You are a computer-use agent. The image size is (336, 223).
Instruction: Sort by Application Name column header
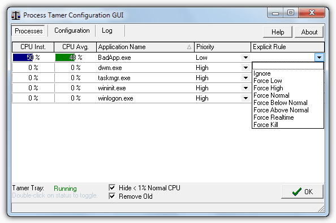click(145, 47)
